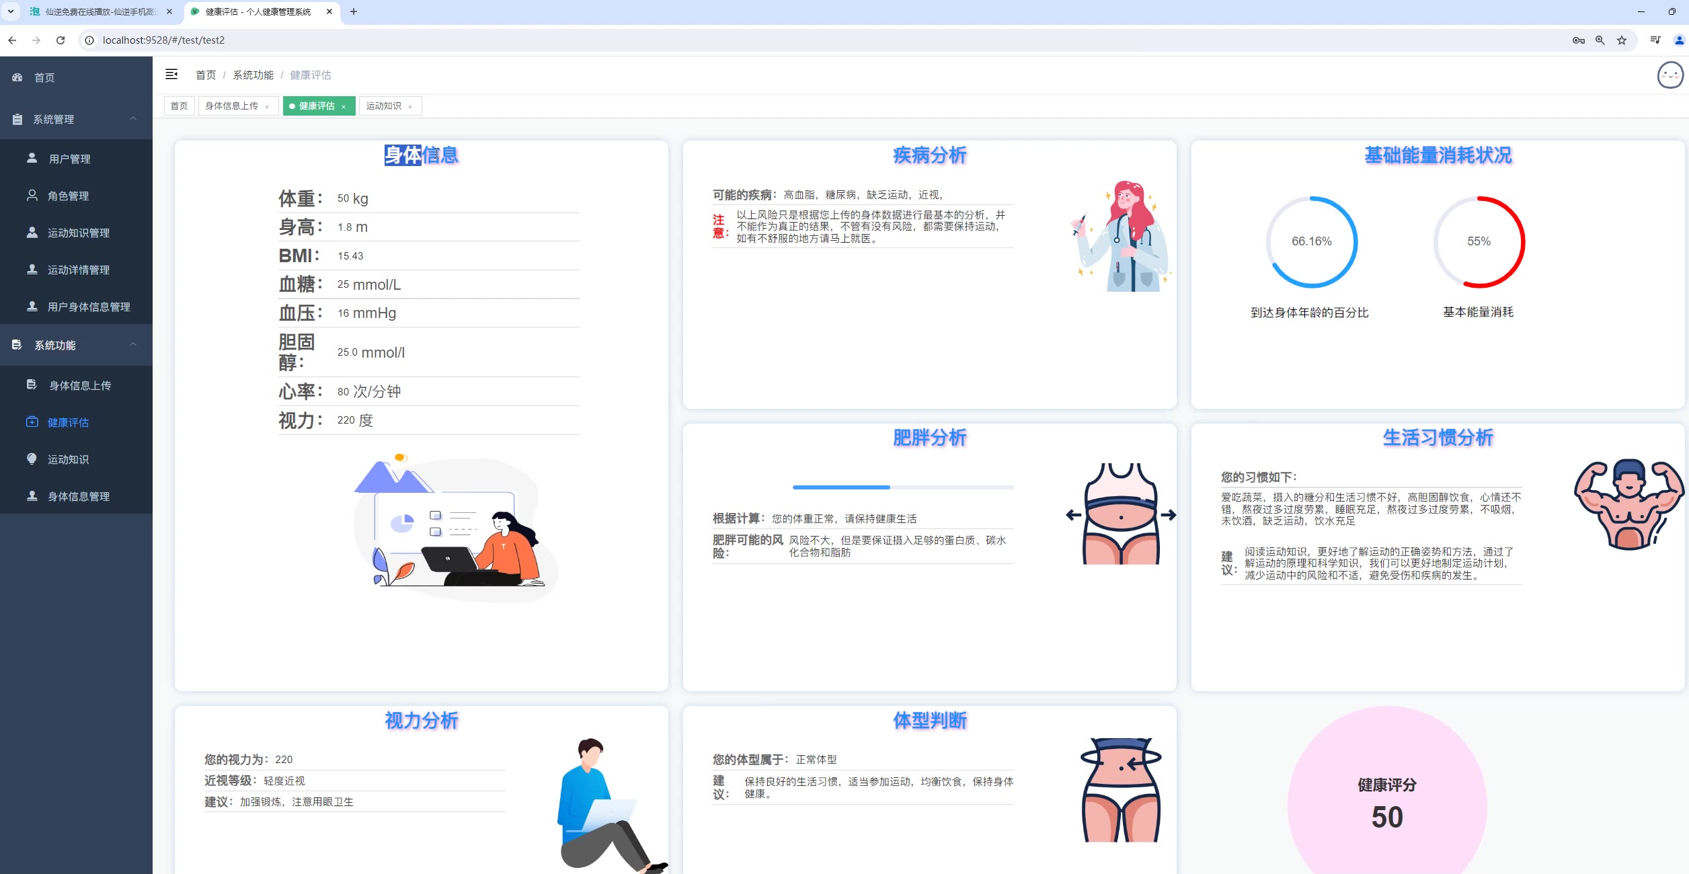The height and width of the screenshot is (874, 1689).
Task: Click the 系统功能 document icon
Action: [17, 344]
